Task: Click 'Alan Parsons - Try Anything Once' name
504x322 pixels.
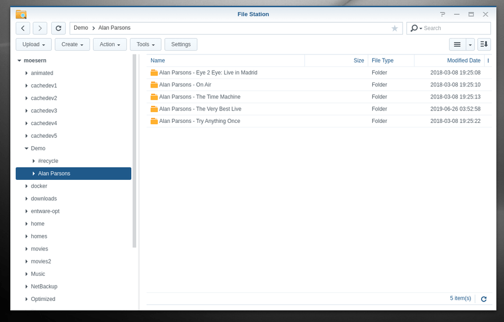Action: click(x=200, y=121)
